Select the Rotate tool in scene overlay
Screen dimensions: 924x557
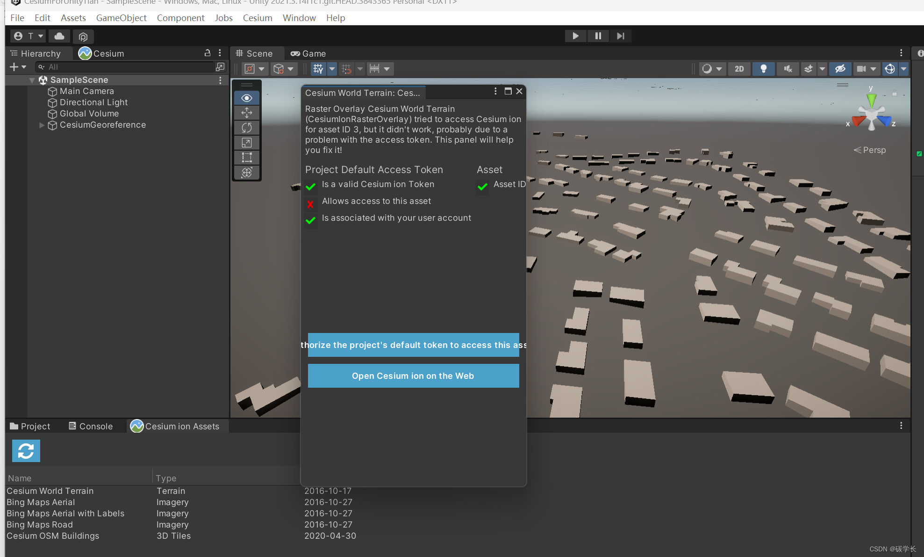click(x=247, y=128)
